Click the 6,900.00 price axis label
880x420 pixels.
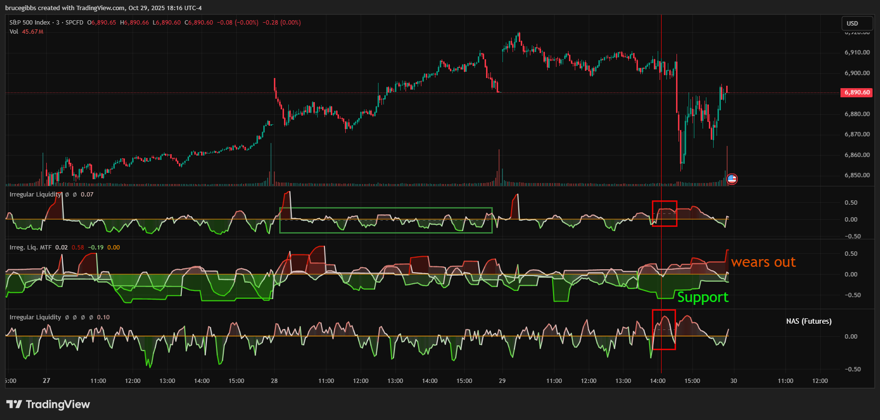(857, 73)
